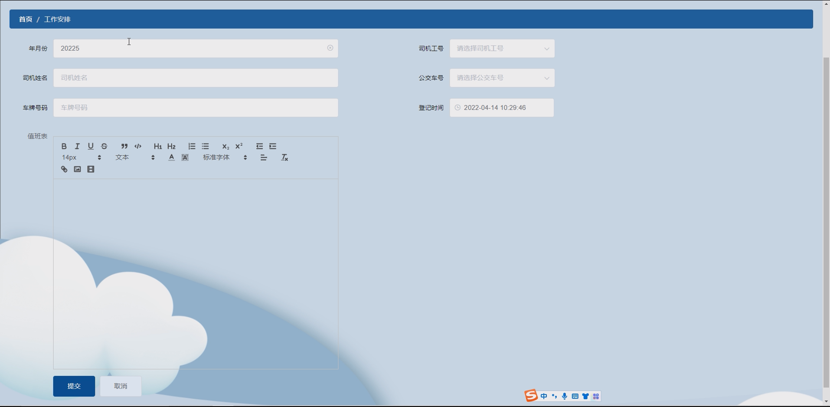
Task: Click the 工作安排 breadcrumb
Action: 57,19
